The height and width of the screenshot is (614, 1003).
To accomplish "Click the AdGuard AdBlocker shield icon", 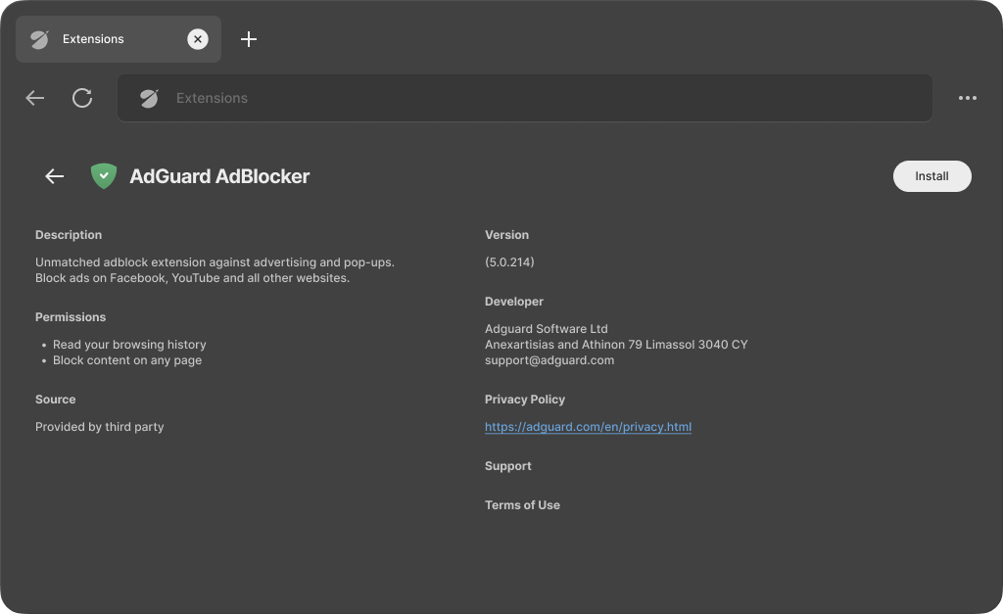I will pyautogui.click(x=103, y=176).
